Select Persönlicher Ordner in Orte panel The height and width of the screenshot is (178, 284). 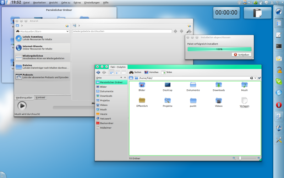pyautogui.click(x=111, y=82)
